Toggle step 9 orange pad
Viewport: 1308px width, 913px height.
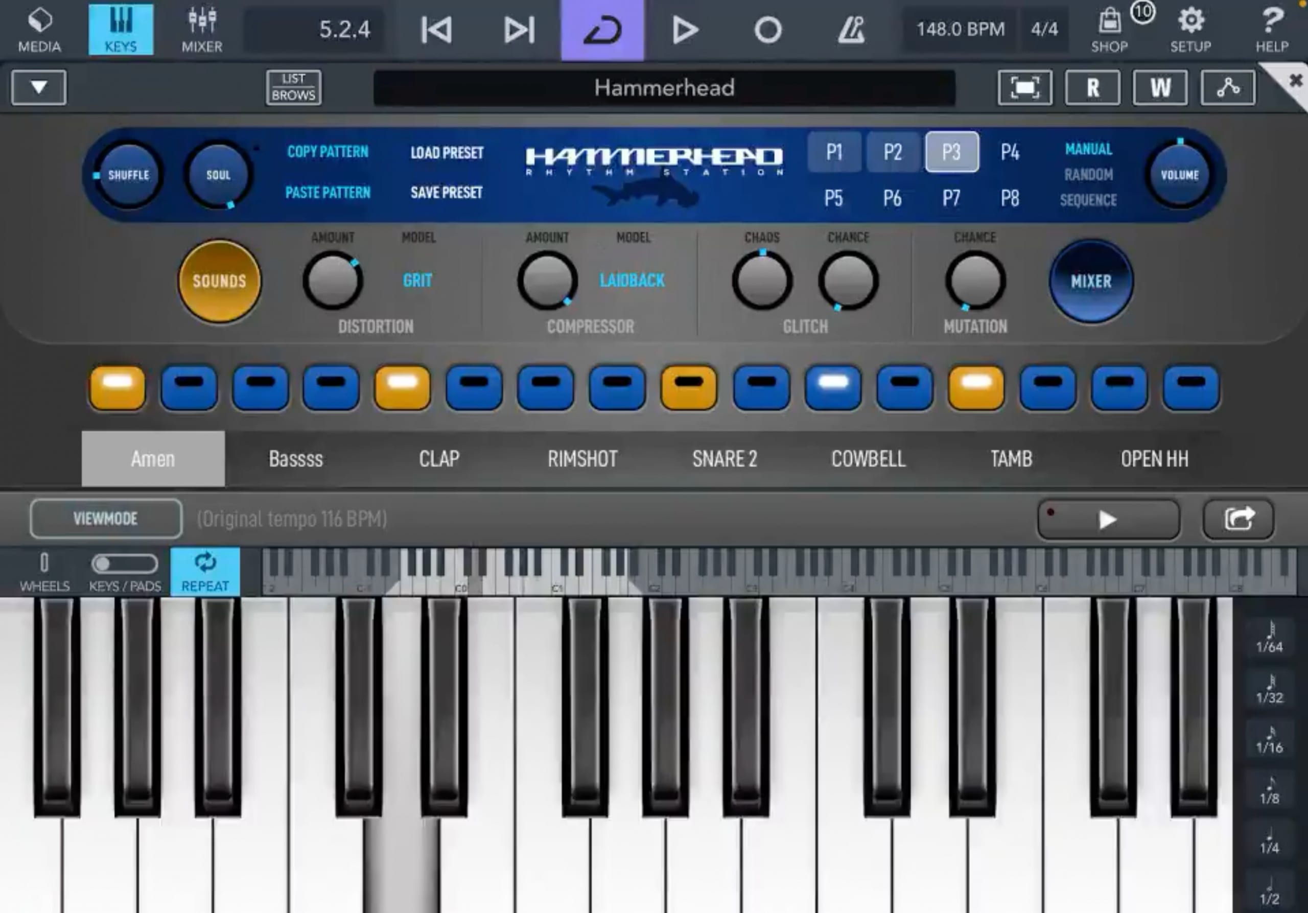point(689,388)
